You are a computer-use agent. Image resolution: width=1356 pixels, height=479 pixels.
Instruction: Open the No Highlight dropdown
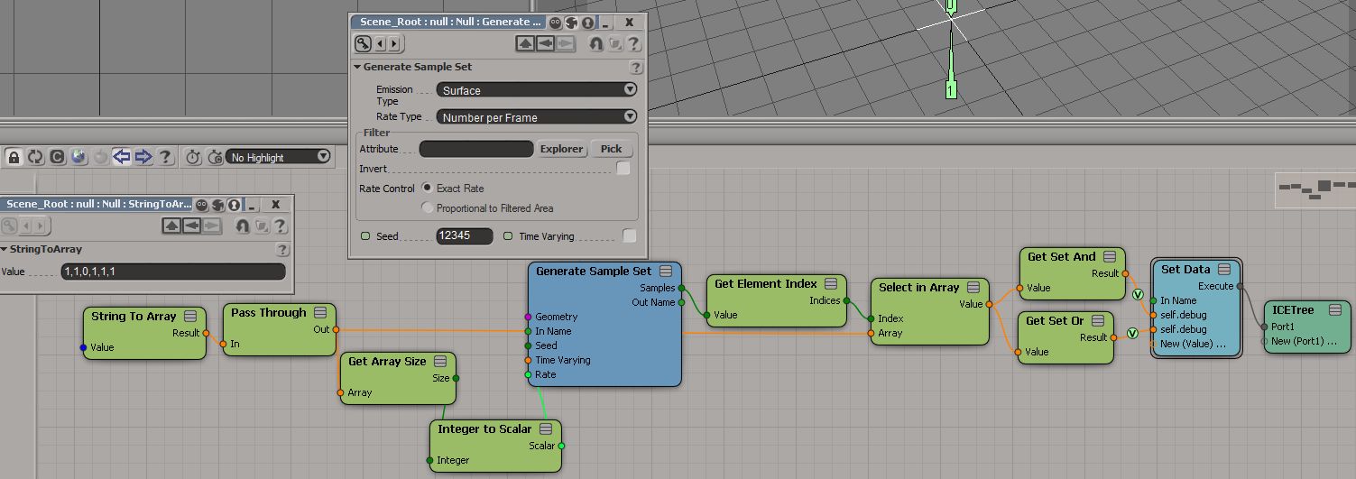279,157
